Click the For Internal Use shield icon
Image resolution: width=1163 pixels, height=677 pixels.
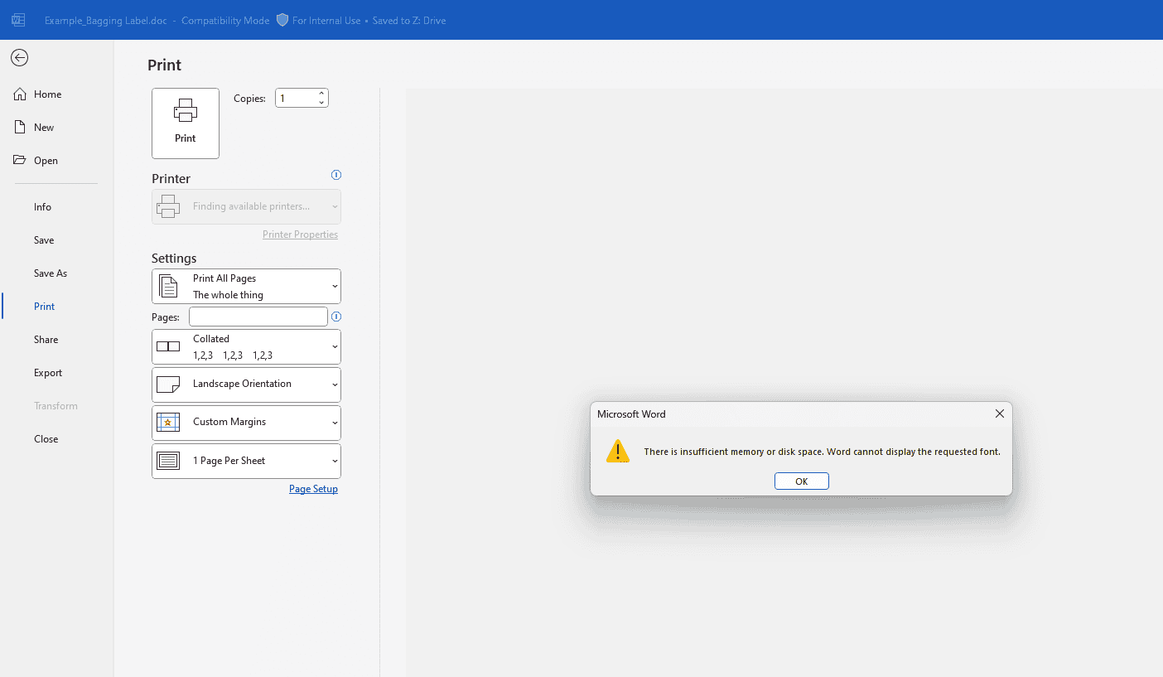coord(282,20)
